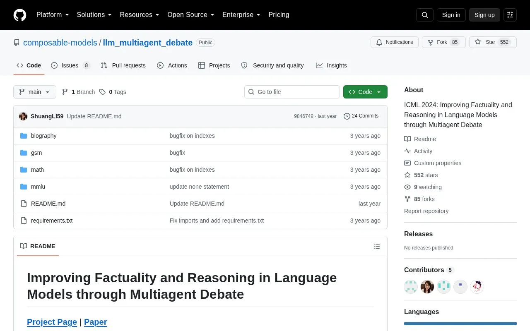Image resolution: width=530 pixels, height=331 pixels.
Task: View the 85 forks link
Action: pyautogui.click(x=419, y=199)
